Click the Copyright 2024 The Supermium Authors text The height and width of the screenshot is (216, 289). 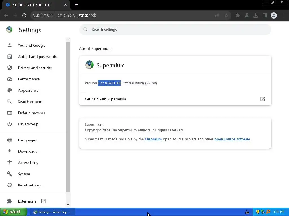(134, 130)
